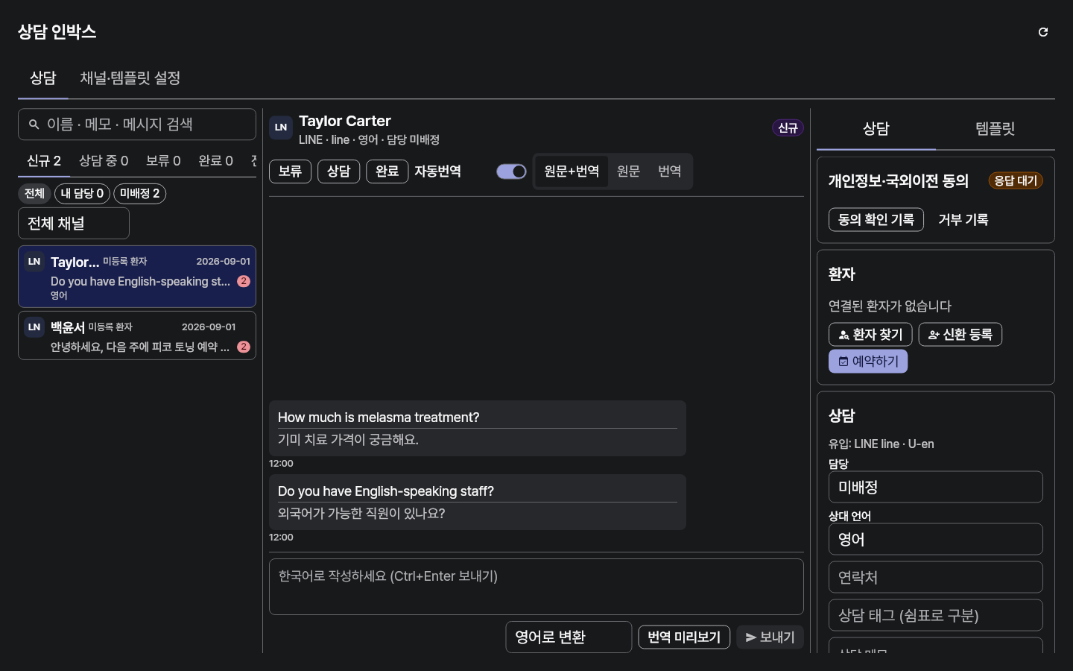The image size is (1073, 671).
Task: Click the 완료 status button
Action: [x=387, y=171]
